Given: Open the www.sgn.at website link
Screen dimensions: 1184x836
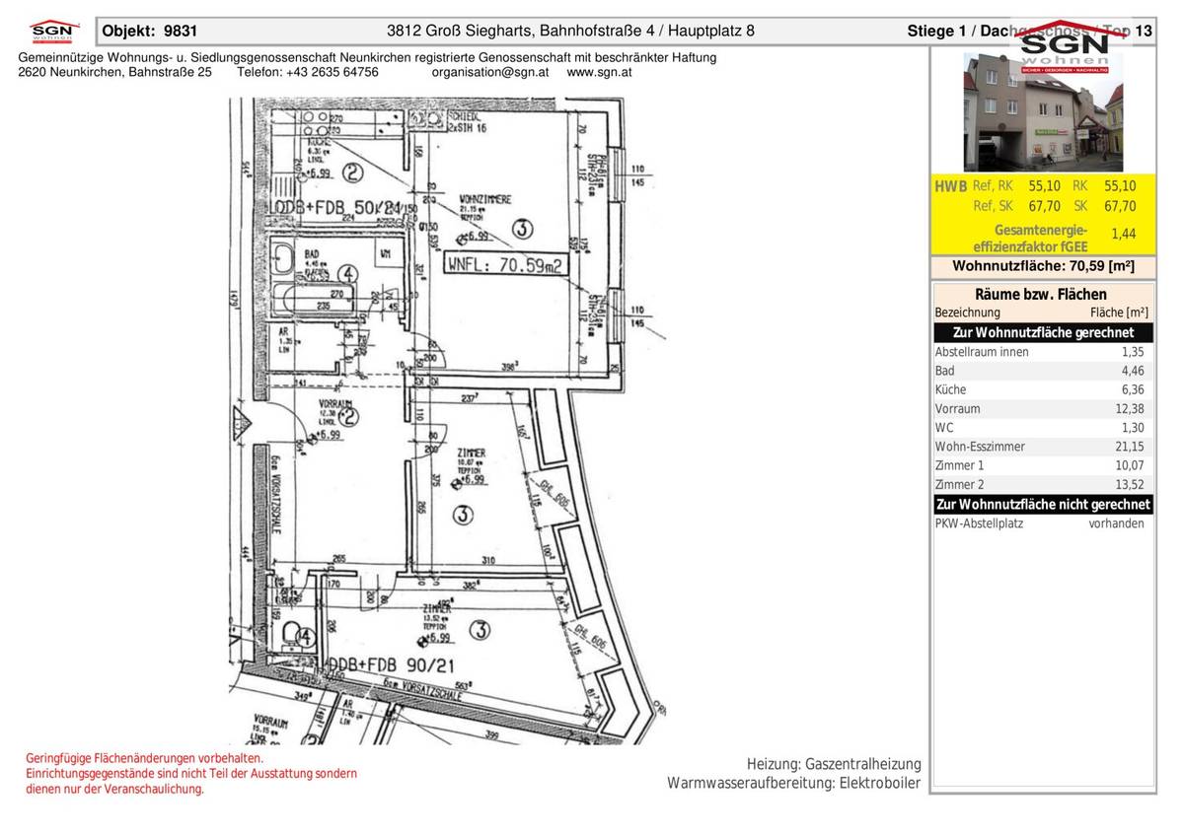Looking at the screenshot, I should pyautogui.click(x=600, y=73).
